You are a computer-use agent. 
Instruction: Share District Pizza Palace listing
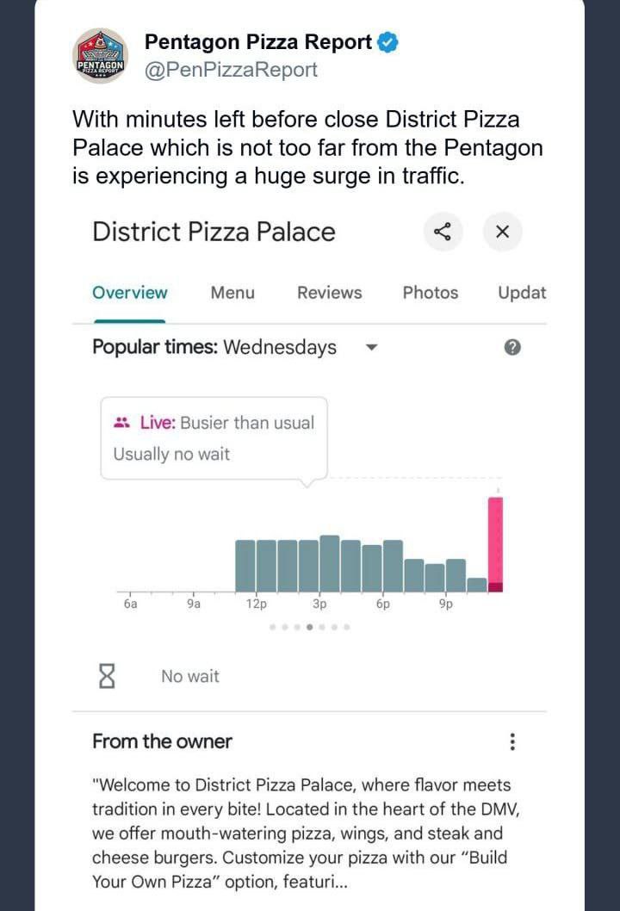tap(443, 232)
